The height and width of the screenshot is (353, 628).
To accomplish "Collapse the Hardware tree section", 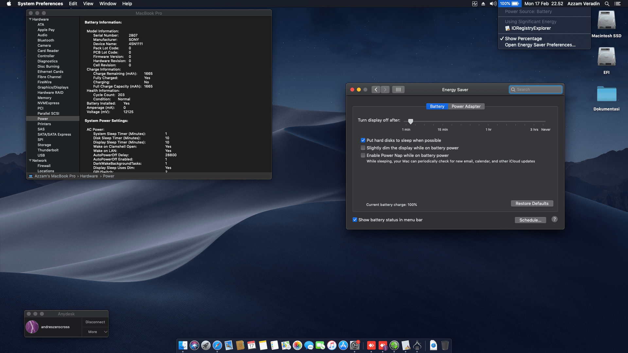I will (x=30, y=19).
